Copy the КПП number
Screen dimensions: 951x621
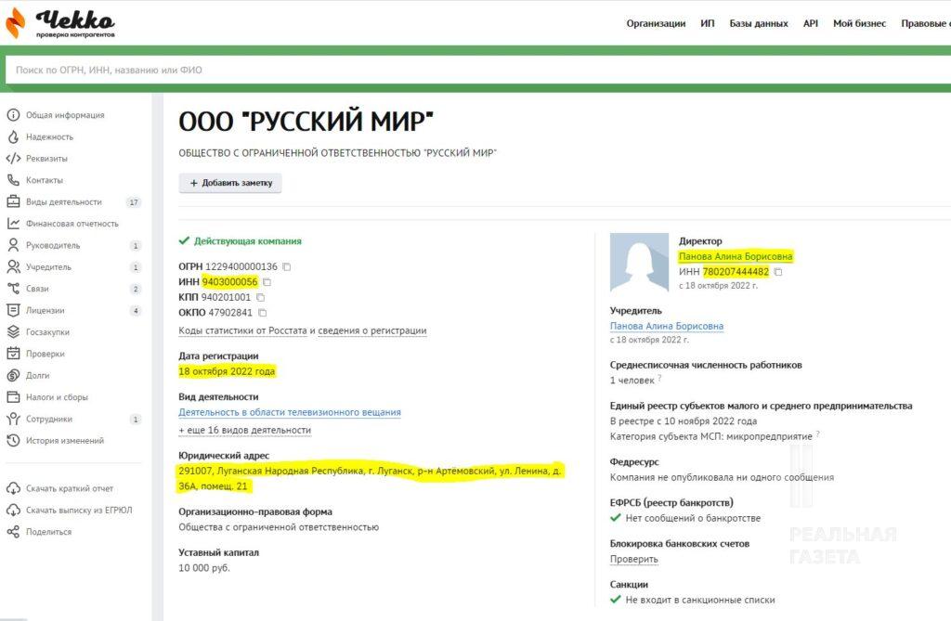(x=260, y=297)
